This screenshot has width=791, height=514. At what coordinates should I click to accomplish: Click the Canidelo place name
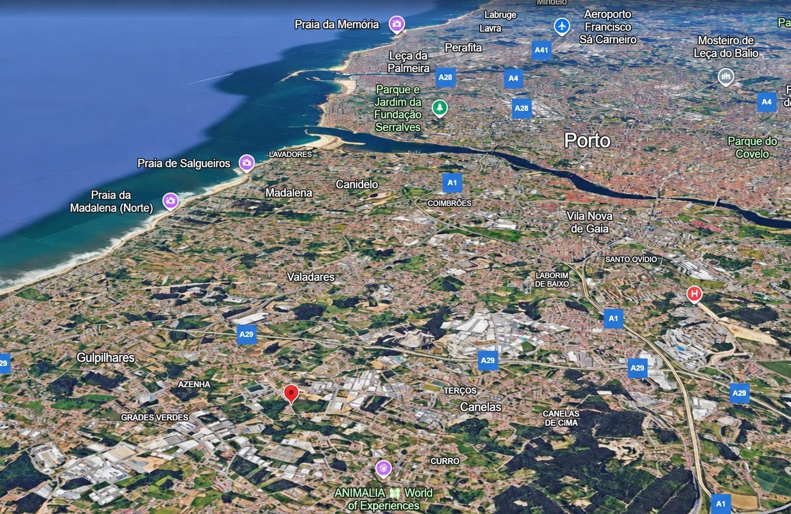coord(357,184)
